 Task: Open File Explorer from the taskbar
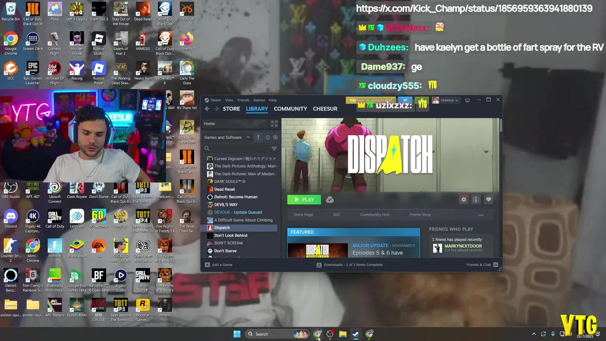pyautogui.click(x=342, y=334)
